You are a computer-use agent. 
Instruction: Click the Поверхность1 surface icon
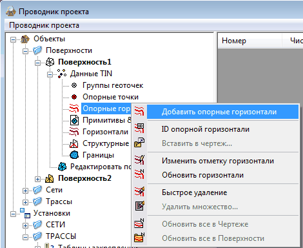(50, 62)
